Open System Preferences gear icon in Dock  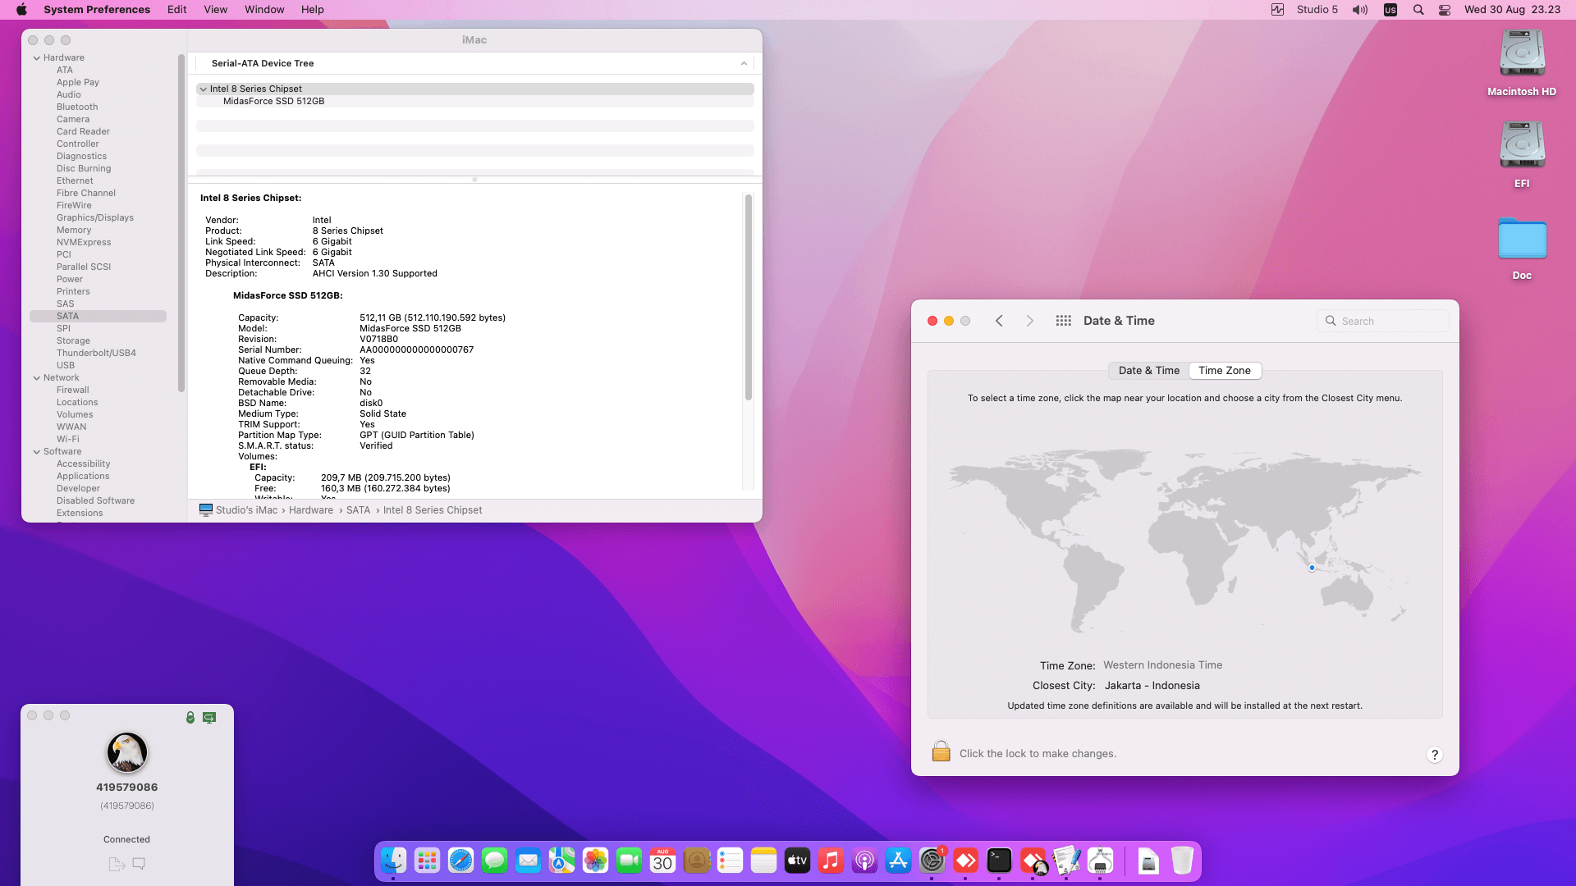(x=932, y=861)
